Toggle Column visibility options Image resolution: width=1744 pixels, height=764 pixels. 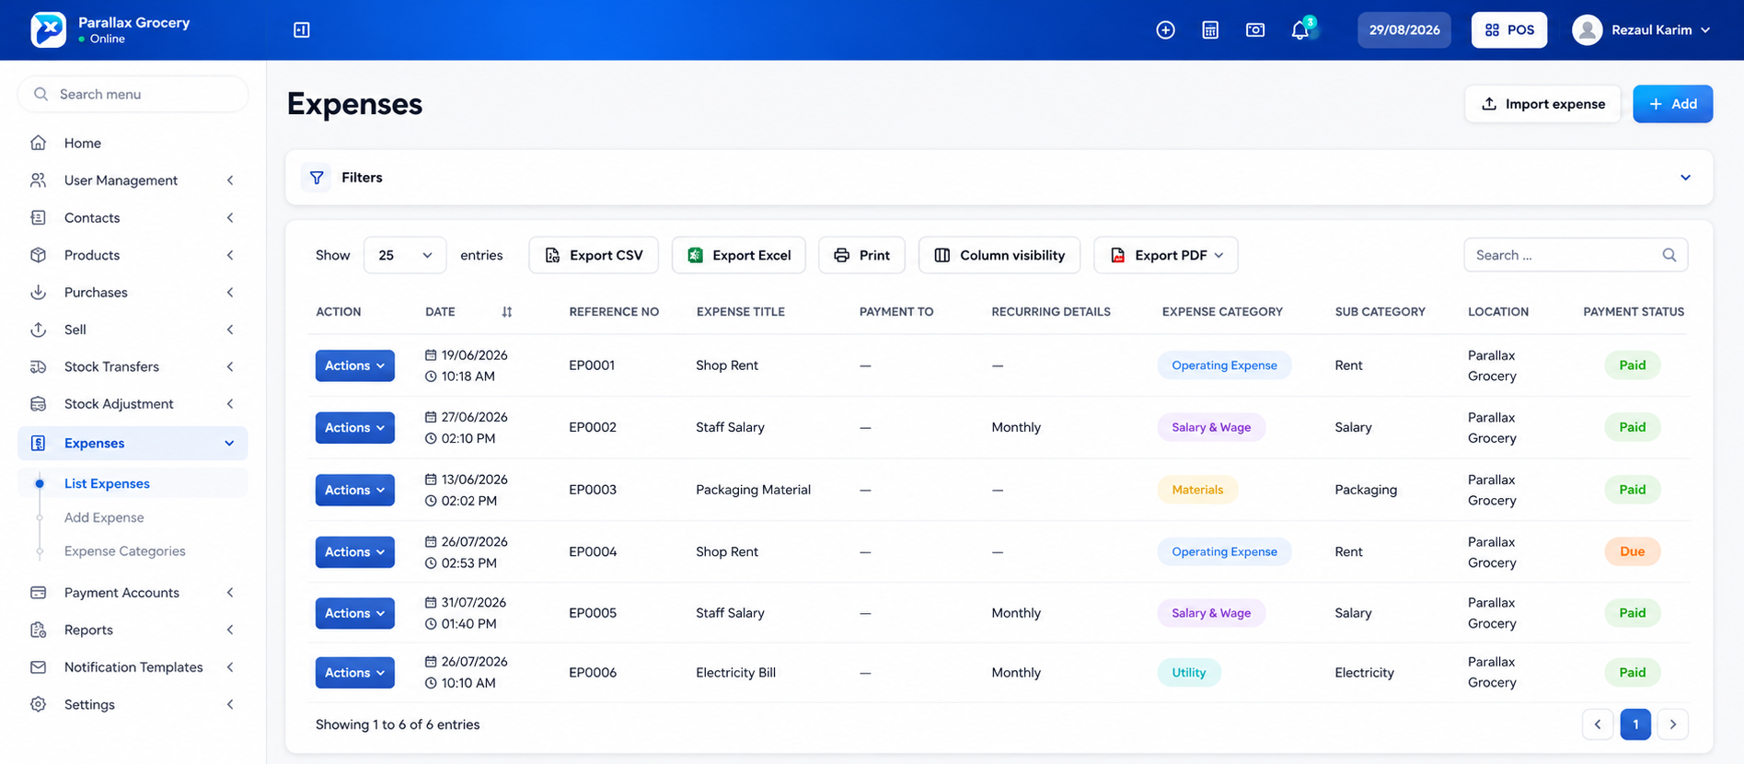click(999, 255)
